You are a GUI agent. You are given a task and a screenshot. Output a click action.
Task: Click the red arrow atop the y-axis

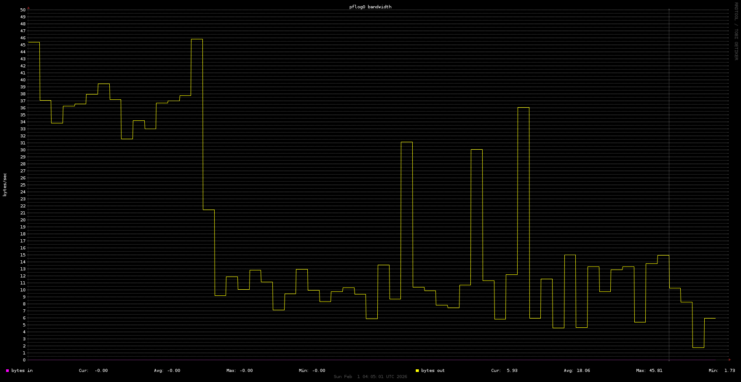[x=28, y=8]
